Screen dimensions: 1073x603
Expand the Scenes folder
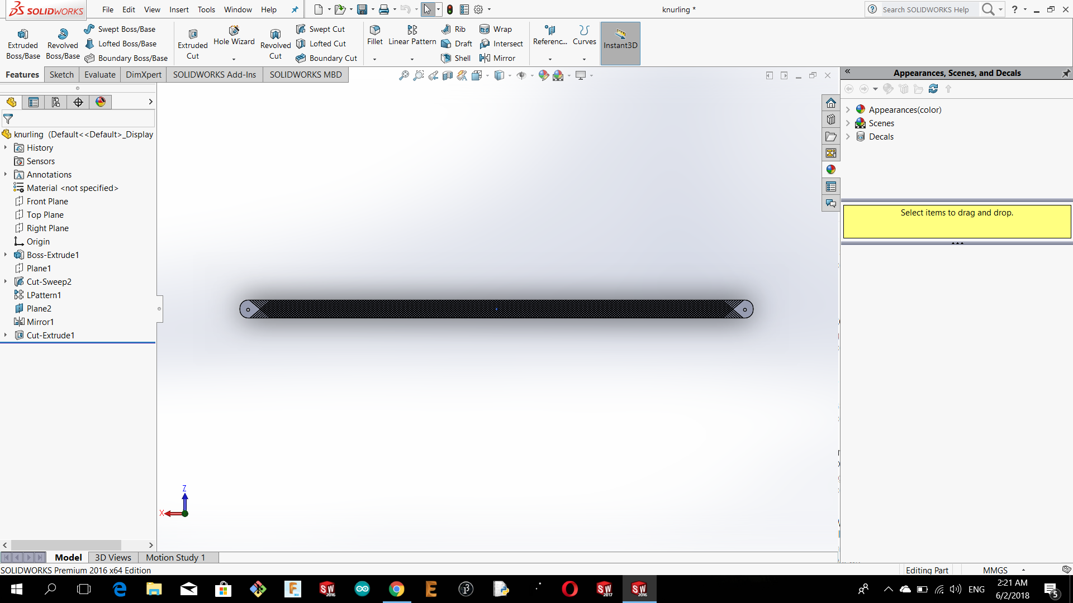coord(848,123)
